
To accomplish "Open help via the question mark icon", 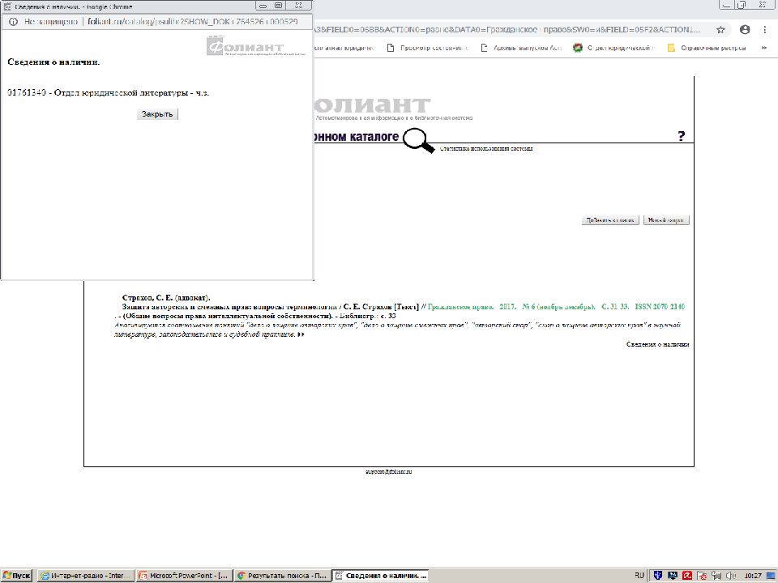I will point(682,137).
